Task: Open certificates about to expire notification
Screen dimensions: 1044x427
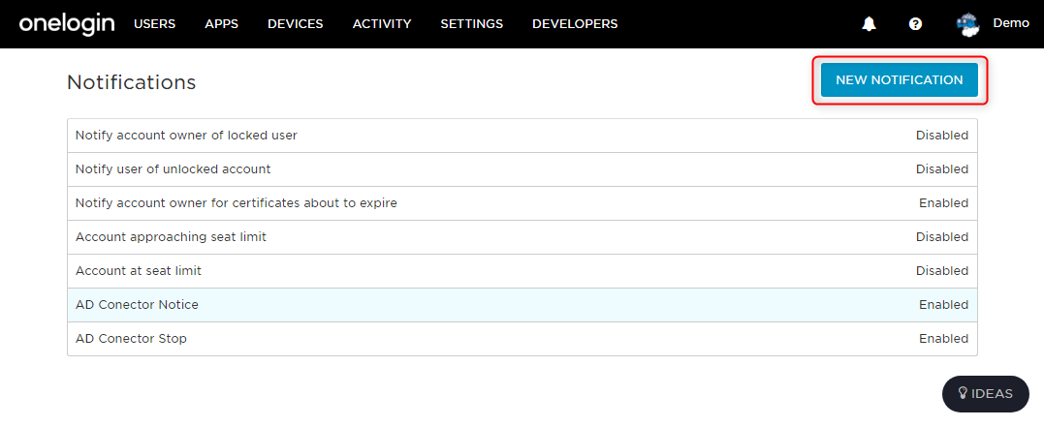Action: pyautogui.click(x=522, y=203)
